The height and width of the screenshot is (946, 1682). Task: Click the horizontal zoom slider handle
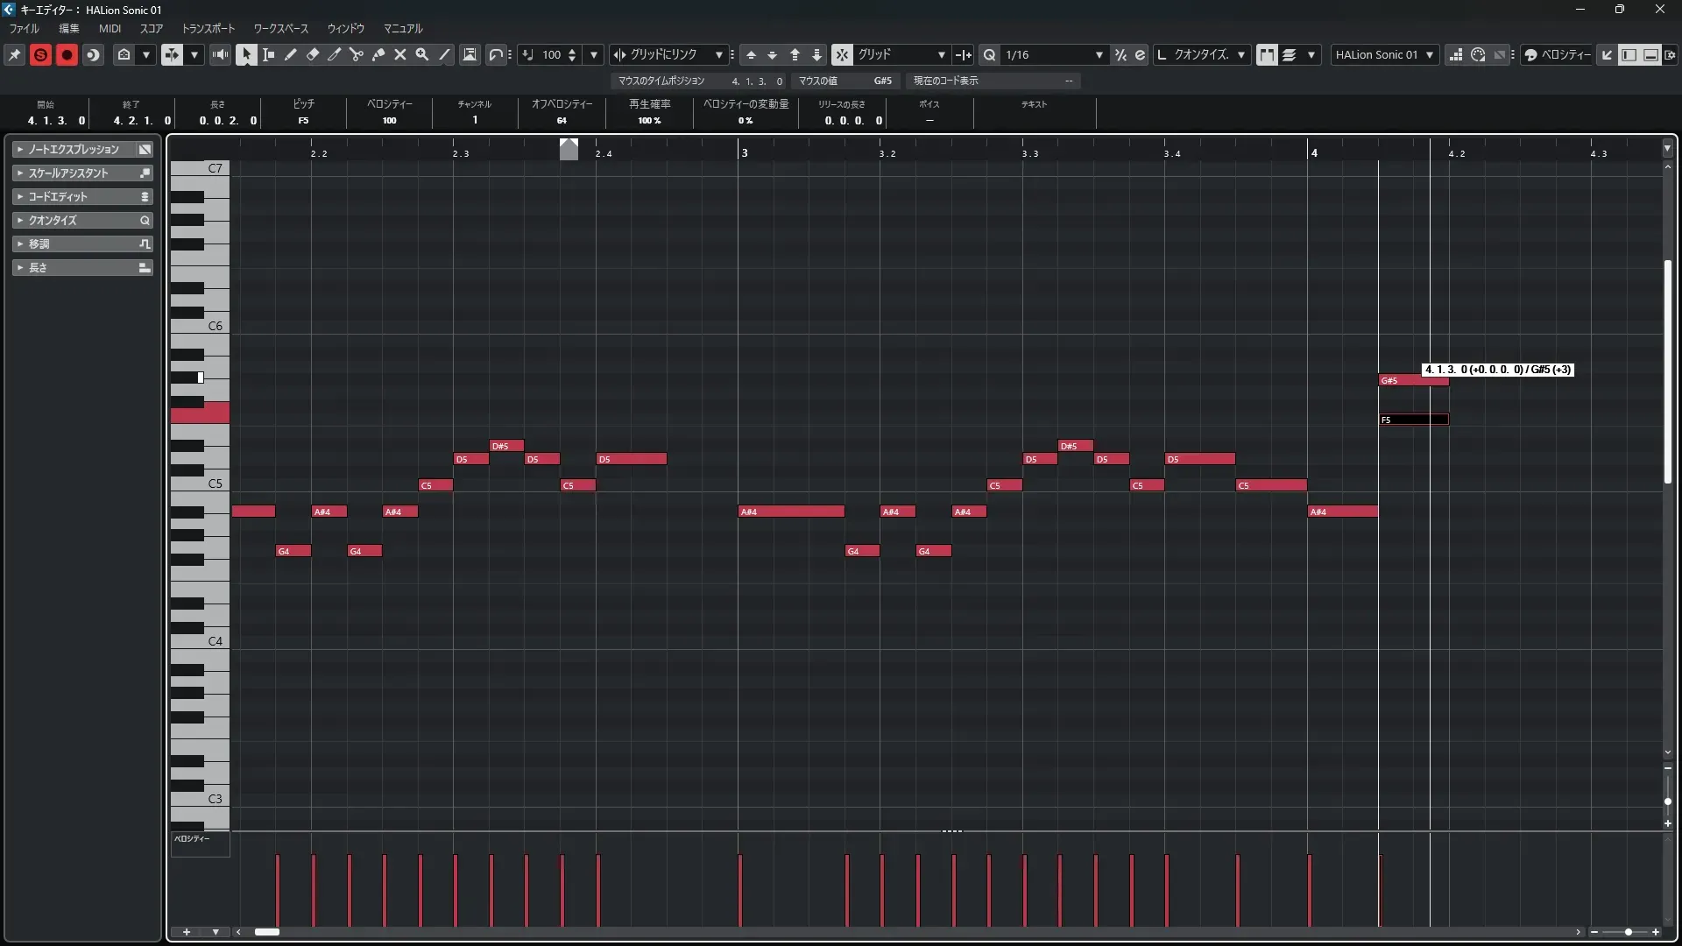(x=1629, y=932)
